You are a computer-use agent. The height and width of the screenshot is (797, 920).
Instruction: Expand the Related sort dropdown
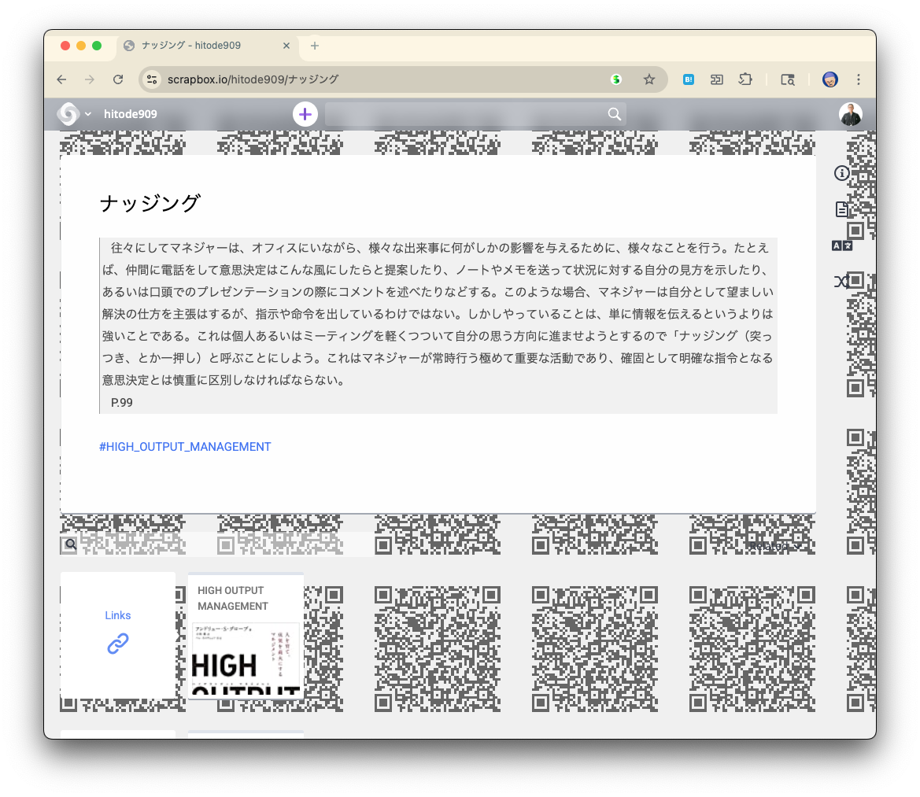tap(774, 546)
